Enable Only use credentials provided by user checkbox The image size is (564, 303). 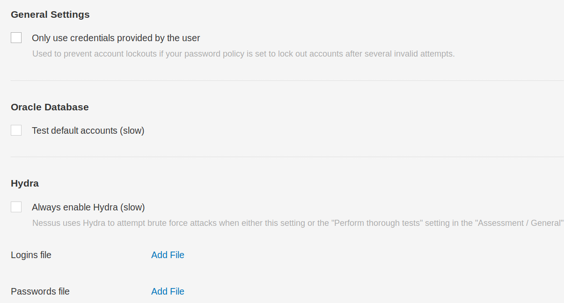click(x=16, y=38)
